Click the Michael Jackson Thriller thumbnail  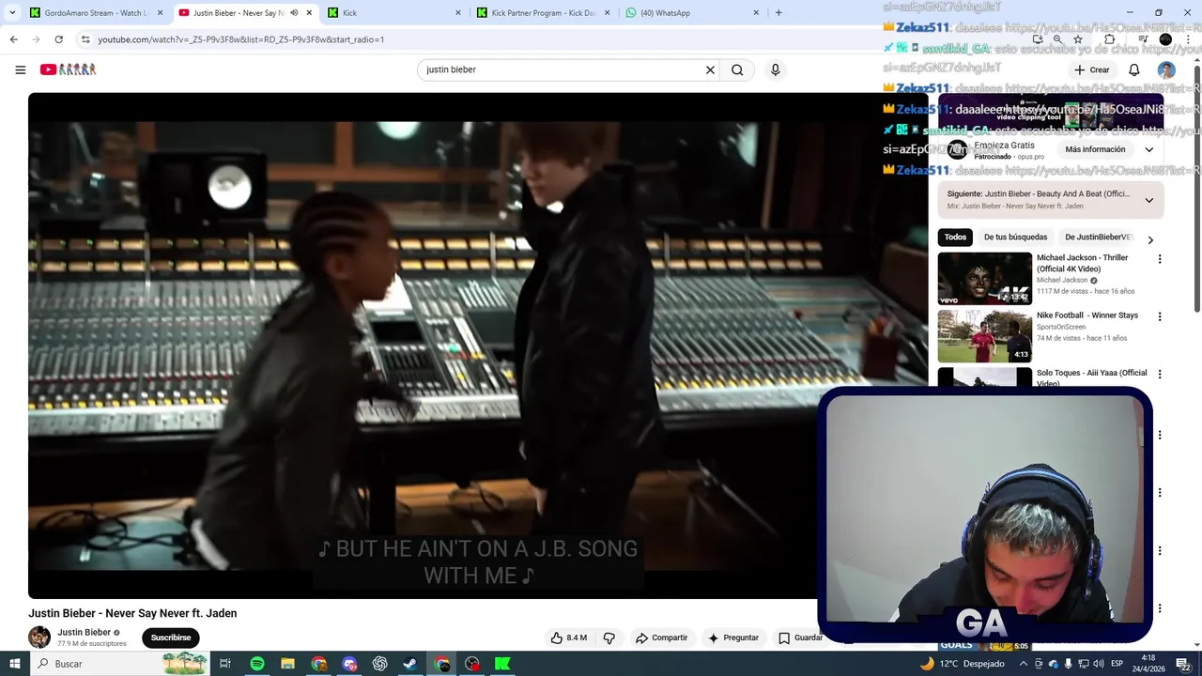(985, 279)
